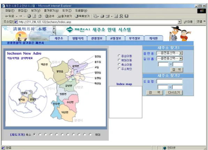Image resolution: width=208 pixels, height=150 pixels.
Task: Click second number field in 새주소 찾기1
Action: pos(178,64)
